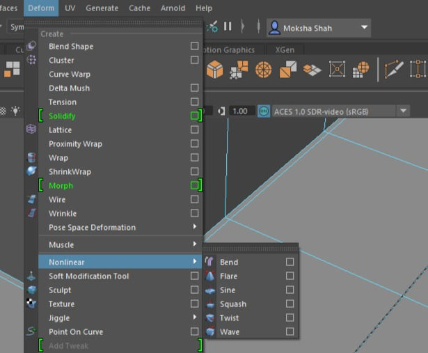Viewport: 428px width, 353px height.
Task: Open Lattice options box
Action: tap(194, 130)
